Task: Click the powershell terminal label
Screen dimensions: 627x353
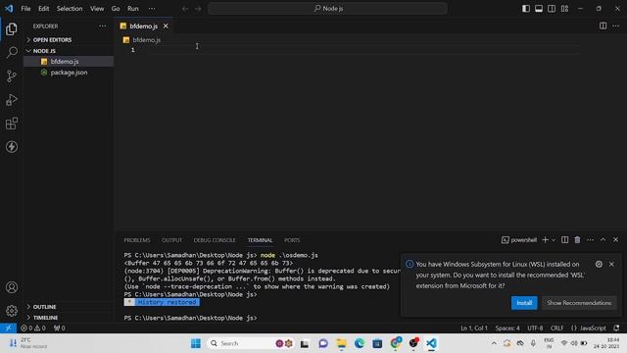Action: [x=519, y=240]
